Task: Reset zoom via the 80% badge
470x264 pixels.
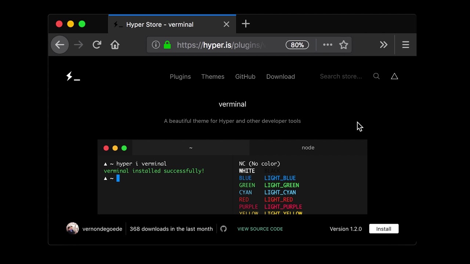Action: pos(297,45)
